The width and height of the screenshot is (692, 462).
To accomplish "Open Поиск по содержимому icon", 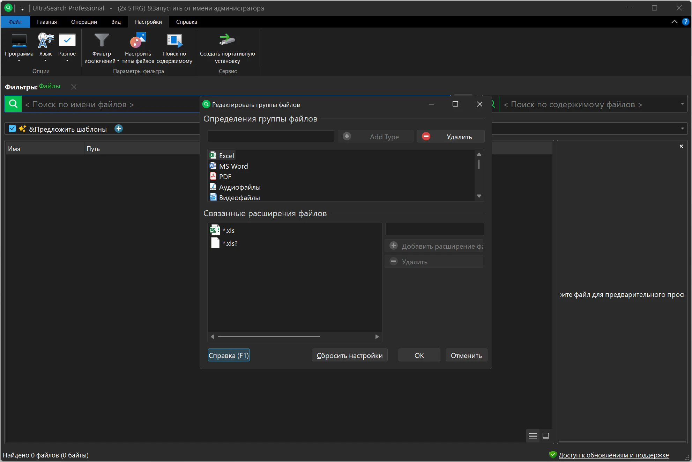I will (x=174, y=41).
